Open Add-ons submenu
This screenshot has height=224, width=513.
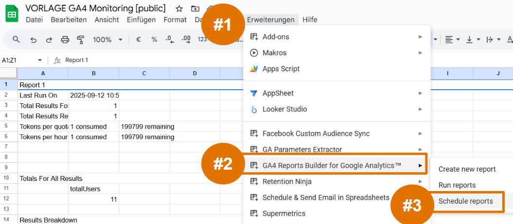pyautogui.click(x=337, y=37)
